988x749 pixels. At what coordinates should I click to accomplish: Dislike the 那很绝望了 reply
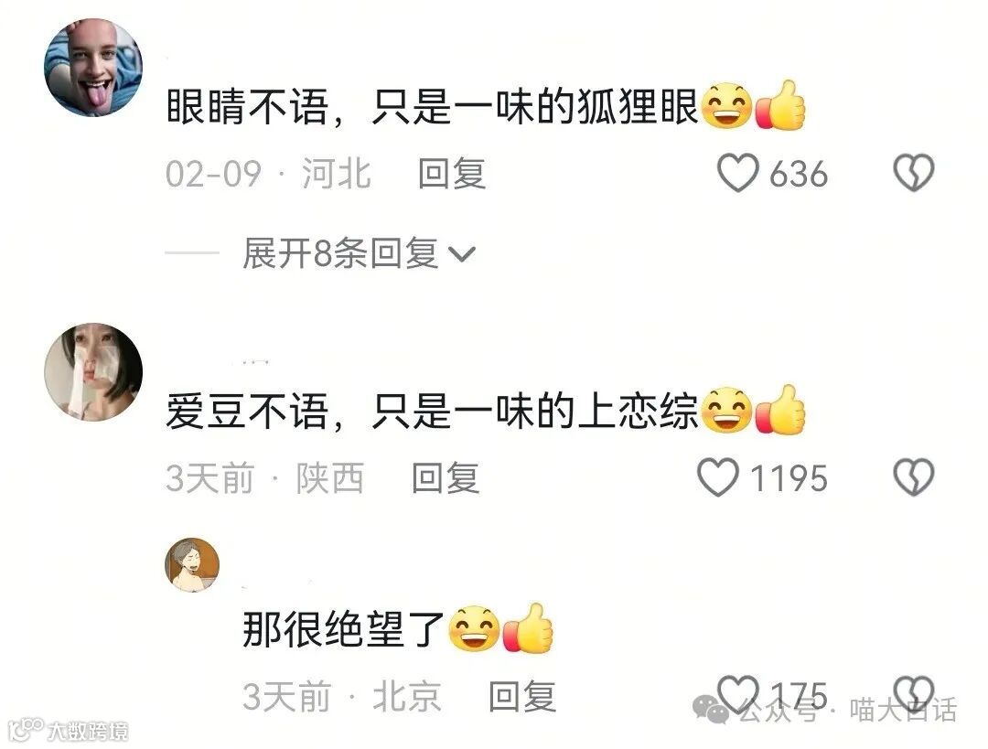click(x=914, y=694)
